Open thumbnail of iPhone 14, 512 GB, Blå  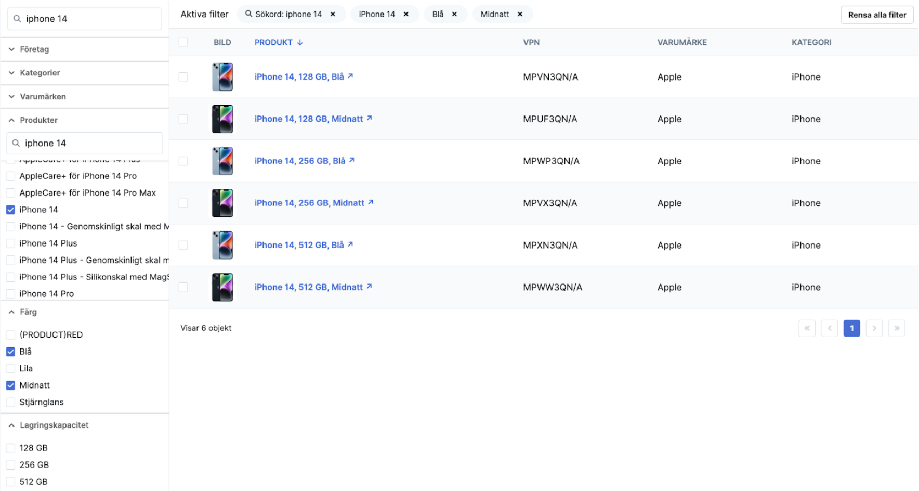tap(222, 245)
